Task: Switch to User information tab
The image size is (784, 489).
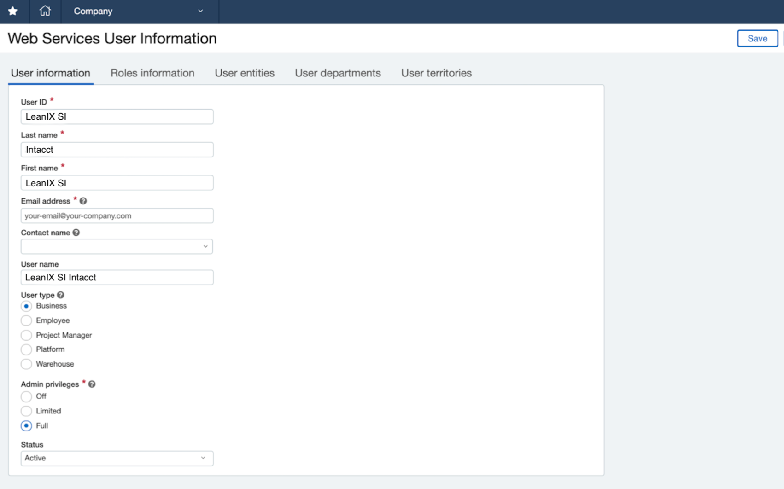Action: (x=51, y=73)
